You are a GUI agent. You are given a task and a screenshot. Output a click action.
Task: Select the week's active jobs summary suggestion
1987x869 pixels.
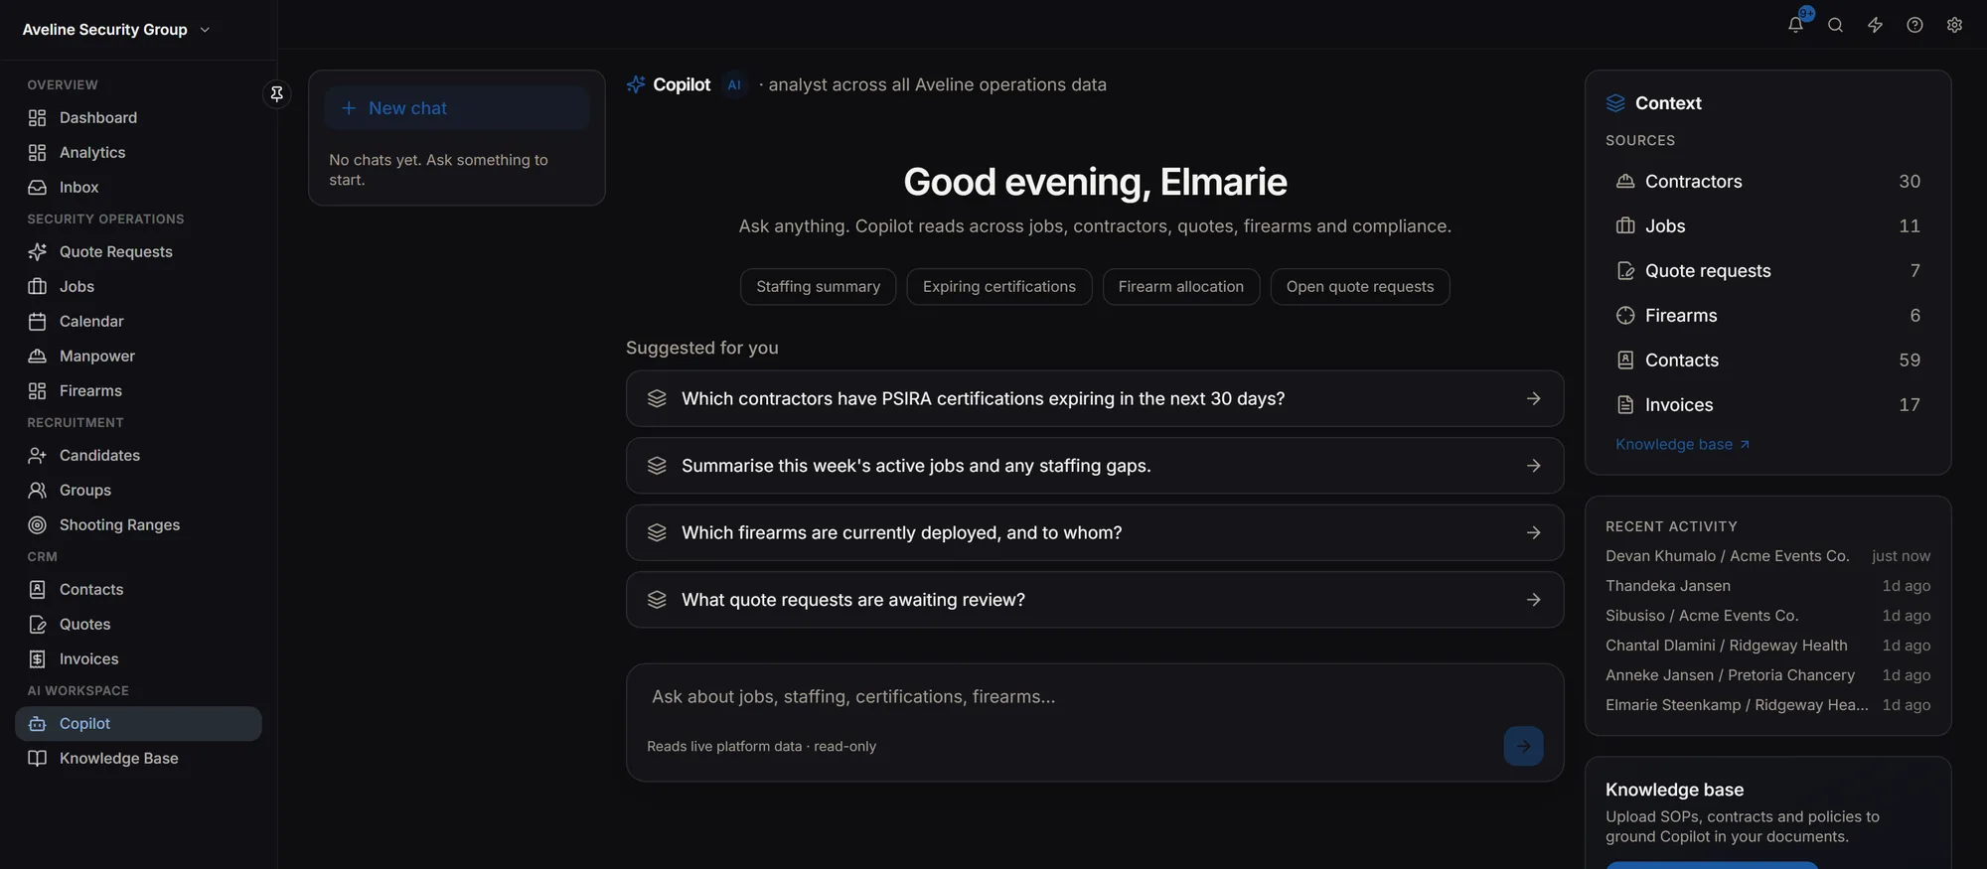tap(1095, 466)
